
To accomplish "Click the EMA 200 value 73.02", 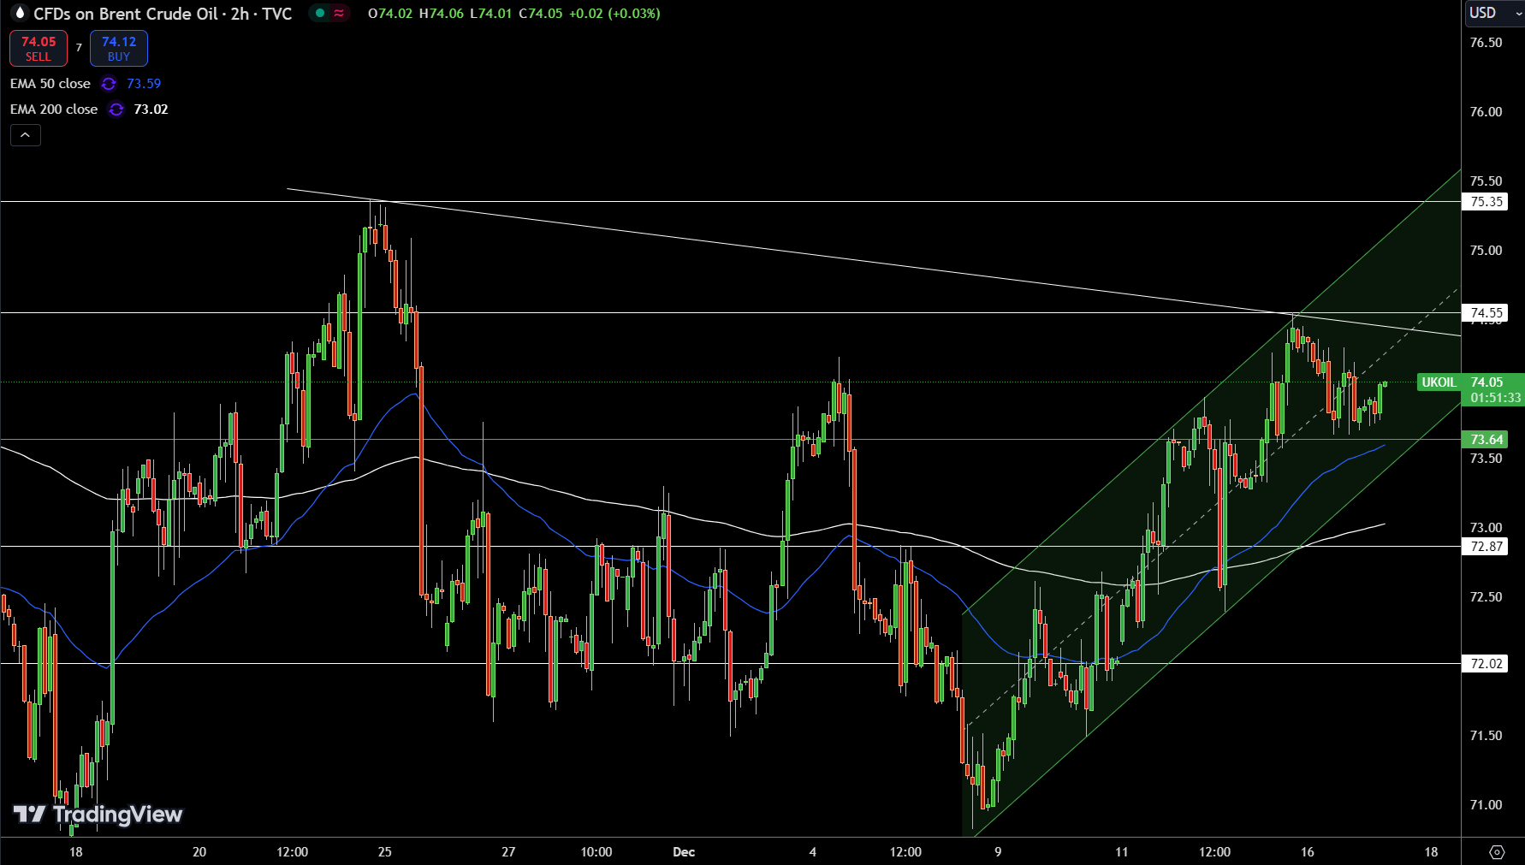I will pyautogui.click(x=151, y=110).
